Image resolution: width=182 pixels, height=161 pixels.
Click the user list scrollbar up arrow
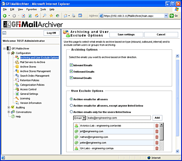[162, 124]
